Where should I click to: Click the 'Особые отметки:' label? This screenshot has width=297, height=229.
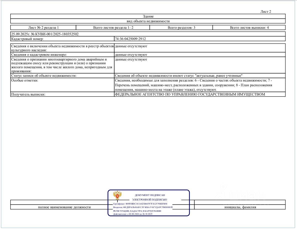tap(24, 80)
